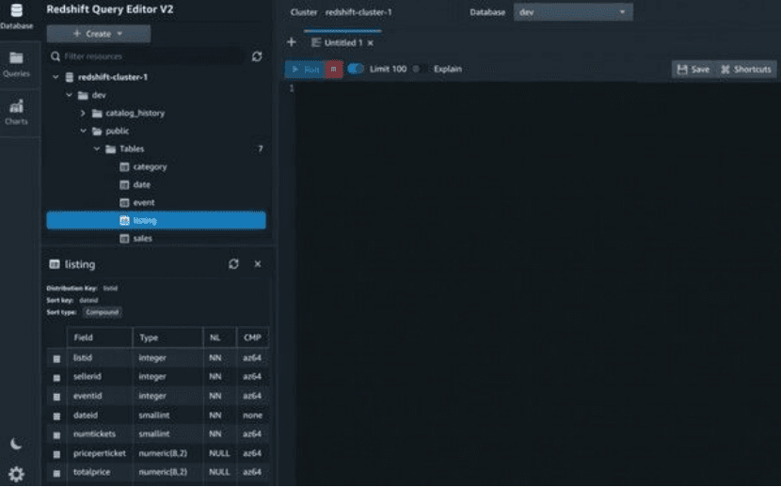Click the category table icon
The width and height of the screenshot is (781, 487).
pos(124,166)
